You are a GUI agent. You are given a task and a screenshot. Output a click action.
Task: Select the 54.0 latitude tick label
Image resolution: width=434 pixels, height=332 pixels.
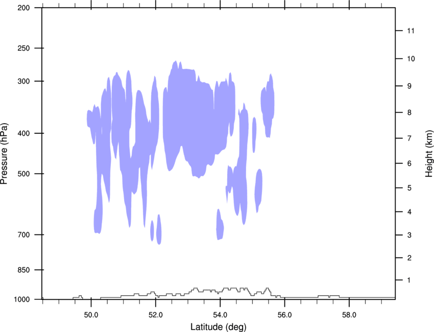tap(220, 315)
